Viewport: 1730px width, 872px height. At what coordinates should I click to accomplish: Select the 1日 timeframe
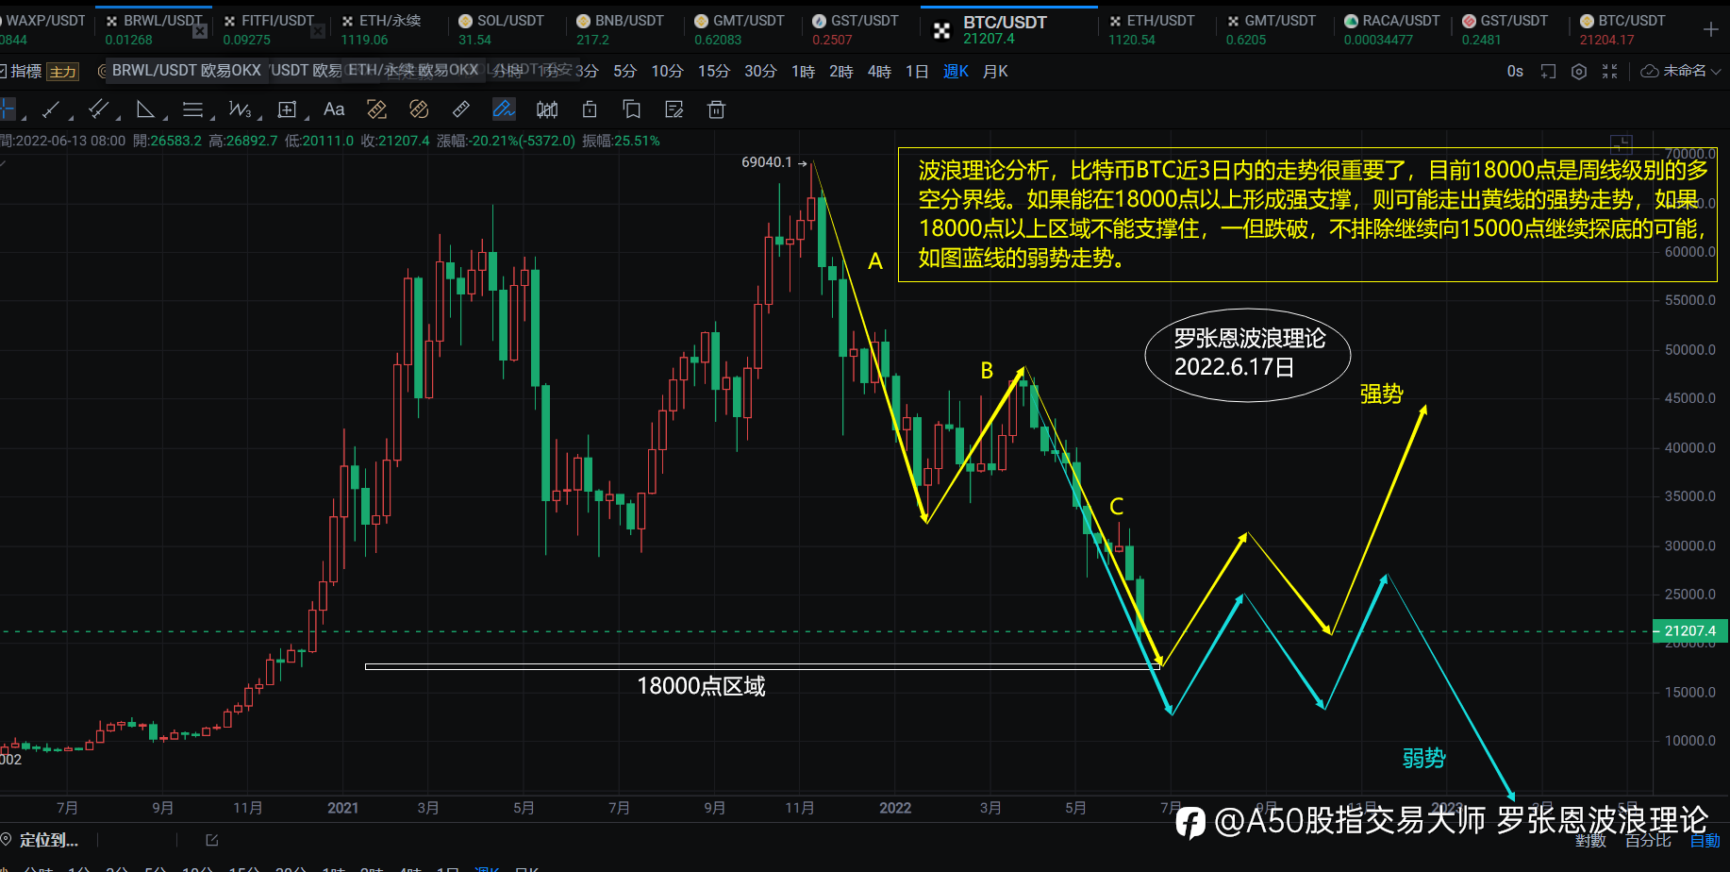pos(917,72)
